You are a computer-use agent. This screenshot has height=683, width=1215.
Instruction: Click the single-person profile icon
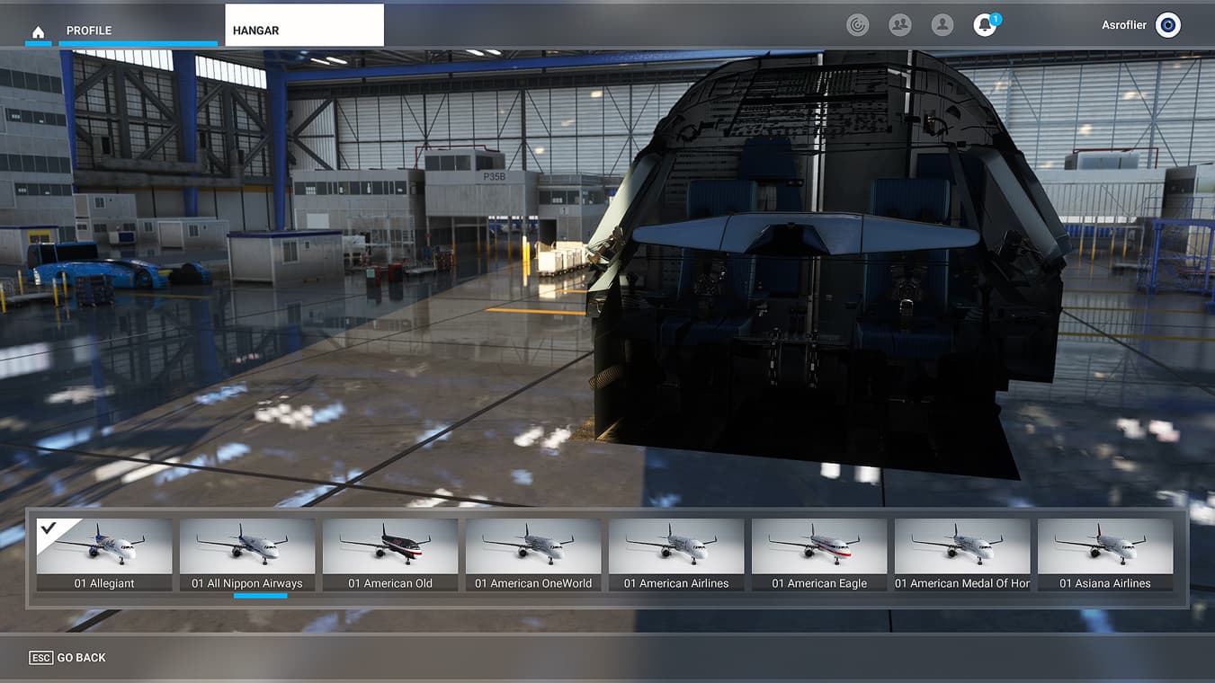pos(942,25)
